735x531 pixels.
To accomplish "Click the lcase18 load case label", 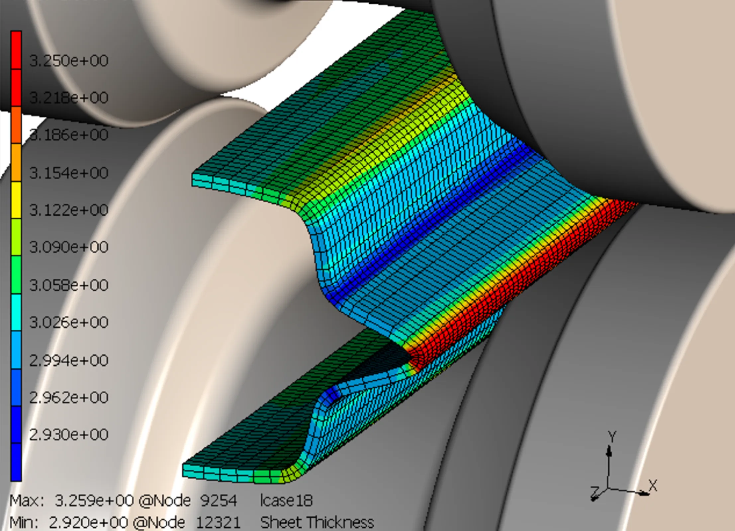I will pyautogui.click(x=286, y=500).
